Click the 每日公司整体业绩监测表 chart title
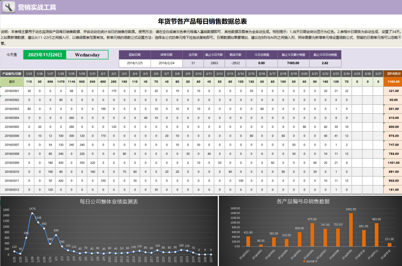Image resolution: width=402 pixels, height=266 pixels. tap(109, 202)
